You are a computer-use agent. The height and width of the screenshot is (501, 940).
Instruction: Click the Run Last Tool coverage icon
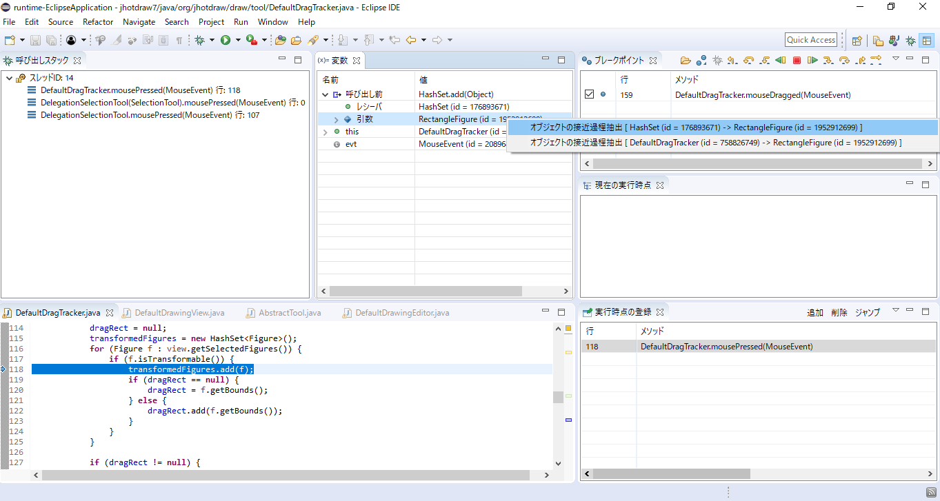pos(252,40)
